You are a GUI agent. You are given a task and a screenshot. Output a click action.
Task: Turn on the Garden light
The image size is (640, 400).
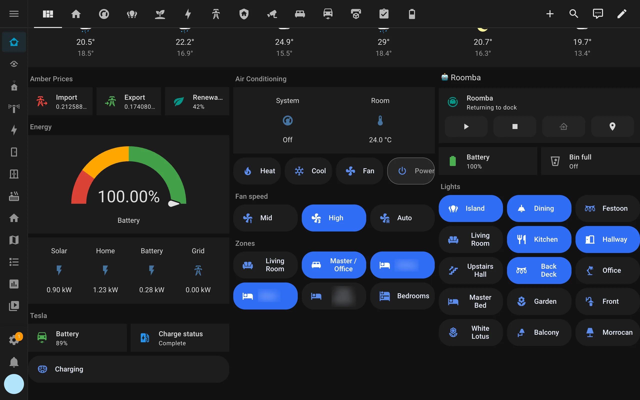pos(539,301)
